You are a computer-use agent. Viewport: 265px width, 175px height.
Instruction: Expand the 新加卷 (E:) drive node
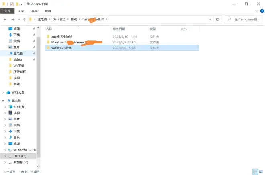5,162
